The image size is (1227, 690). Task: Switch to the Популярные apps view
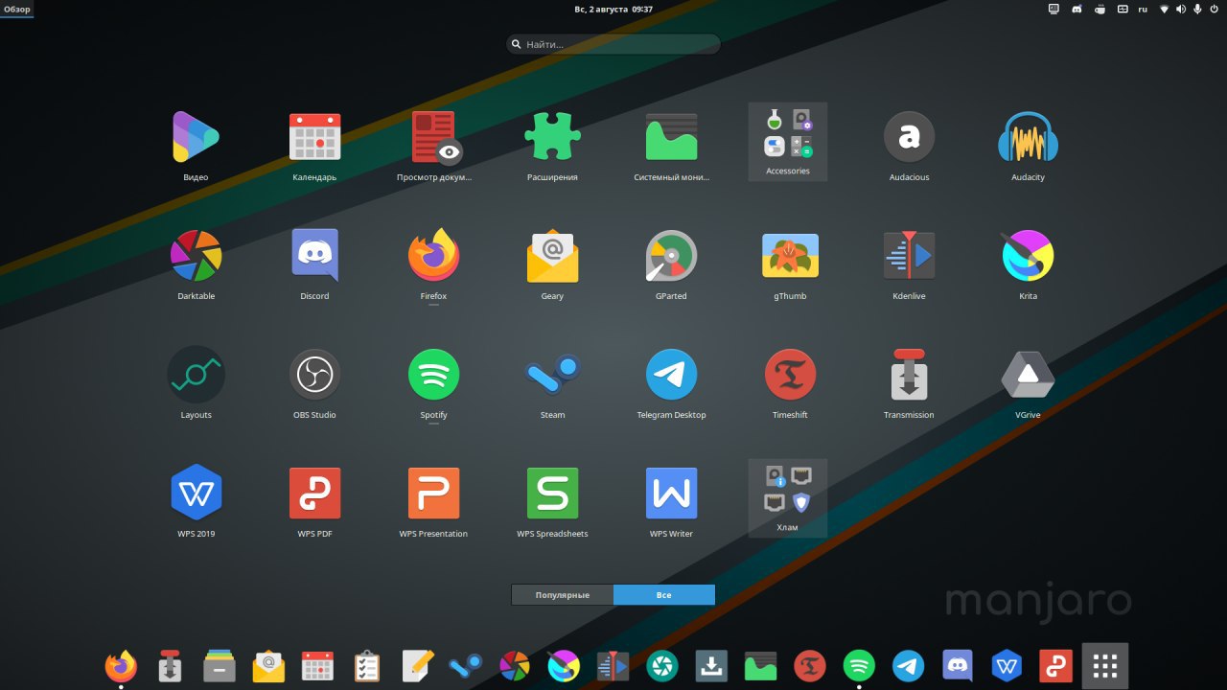point(562,595)
